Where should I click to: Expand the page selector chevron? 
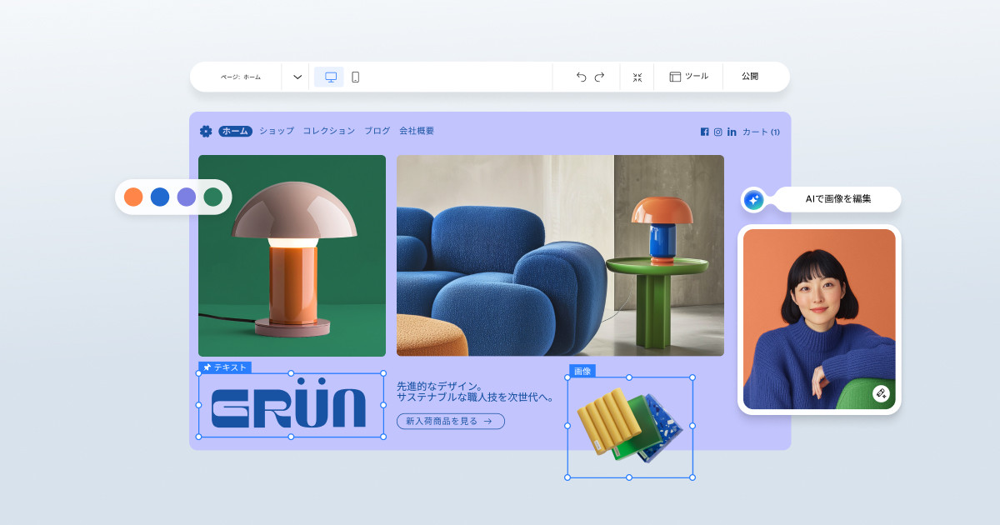pyautogui.click(x=297, y=77)
